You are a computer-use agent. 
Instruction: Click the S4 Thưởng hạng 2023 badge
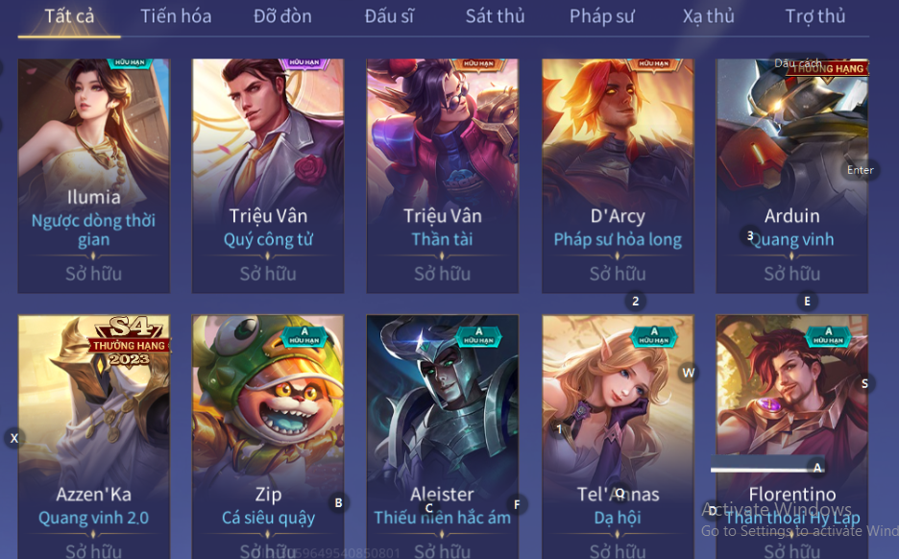coord(130,342)
